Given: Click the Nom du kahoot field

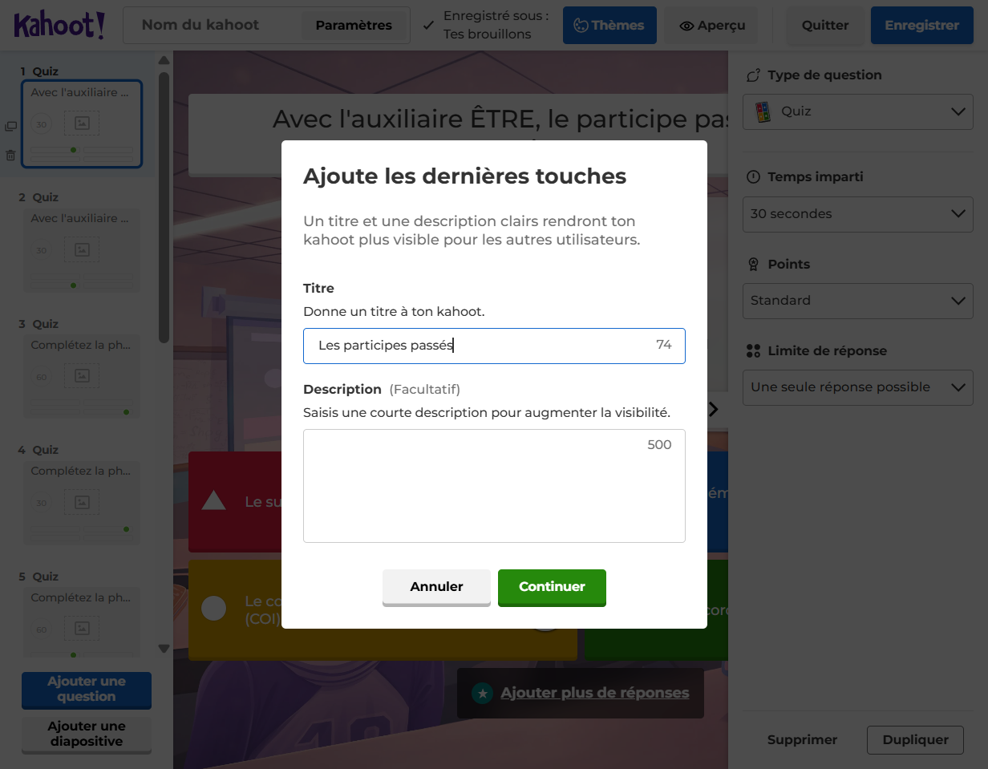Looking at the screenshot, I should 213,26.
